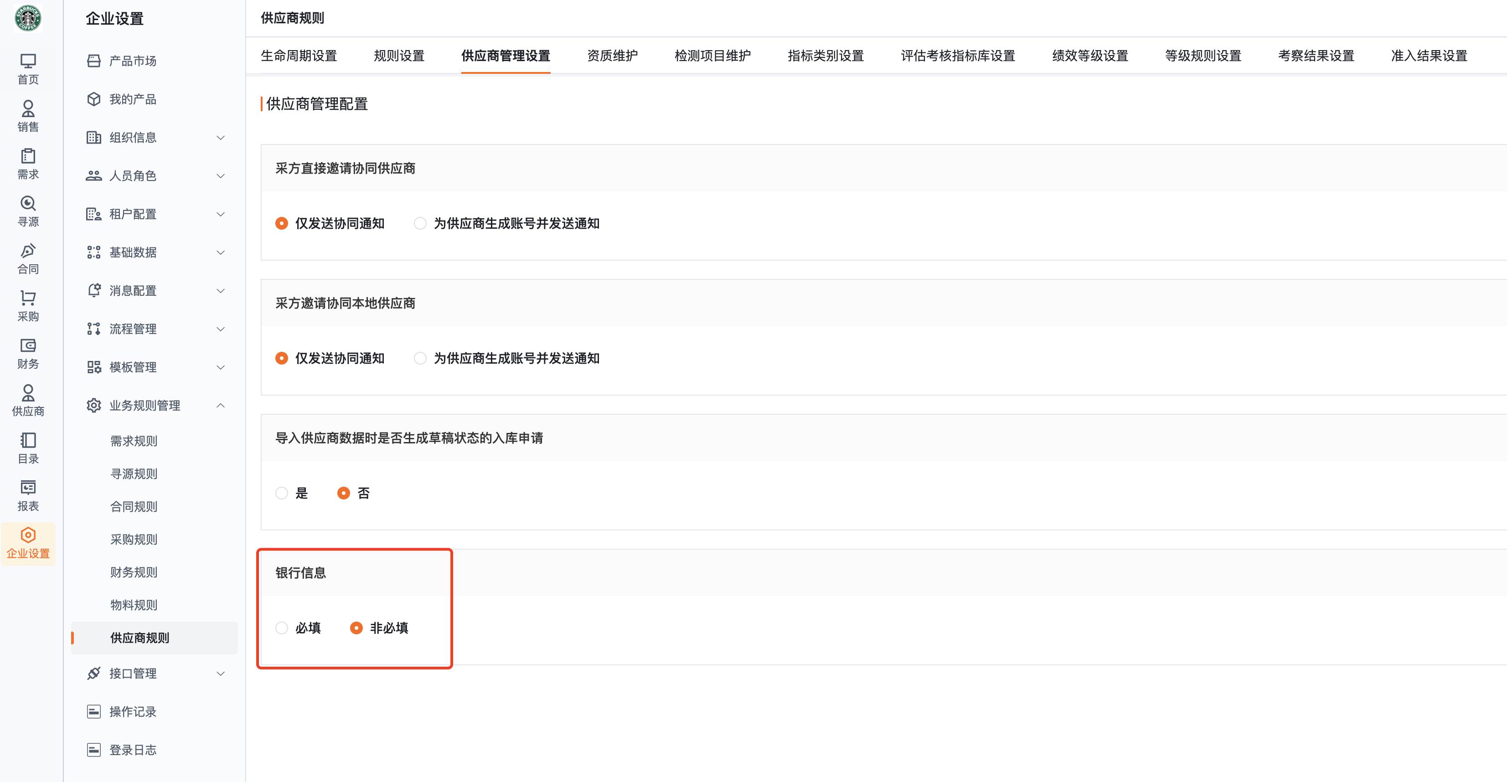Screen dimensions: 1507x782
Task: Click the 租户配置 icon
Action: pos(93,214)
